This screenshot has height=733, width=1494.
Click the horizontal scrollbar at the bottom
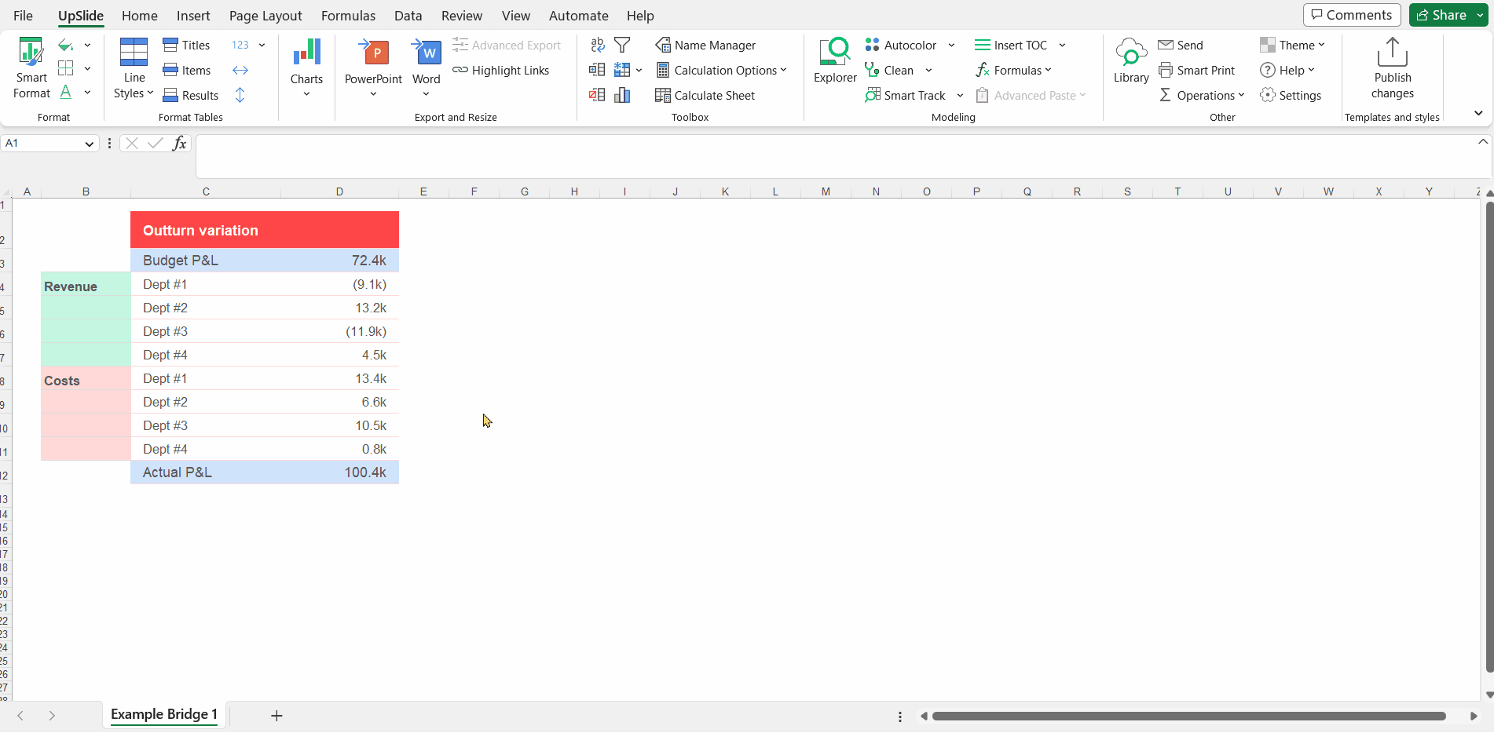click(1189, 716)
